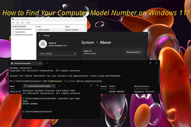
Task: Add new tab in PowerShell window
Action: coord(46,63)
